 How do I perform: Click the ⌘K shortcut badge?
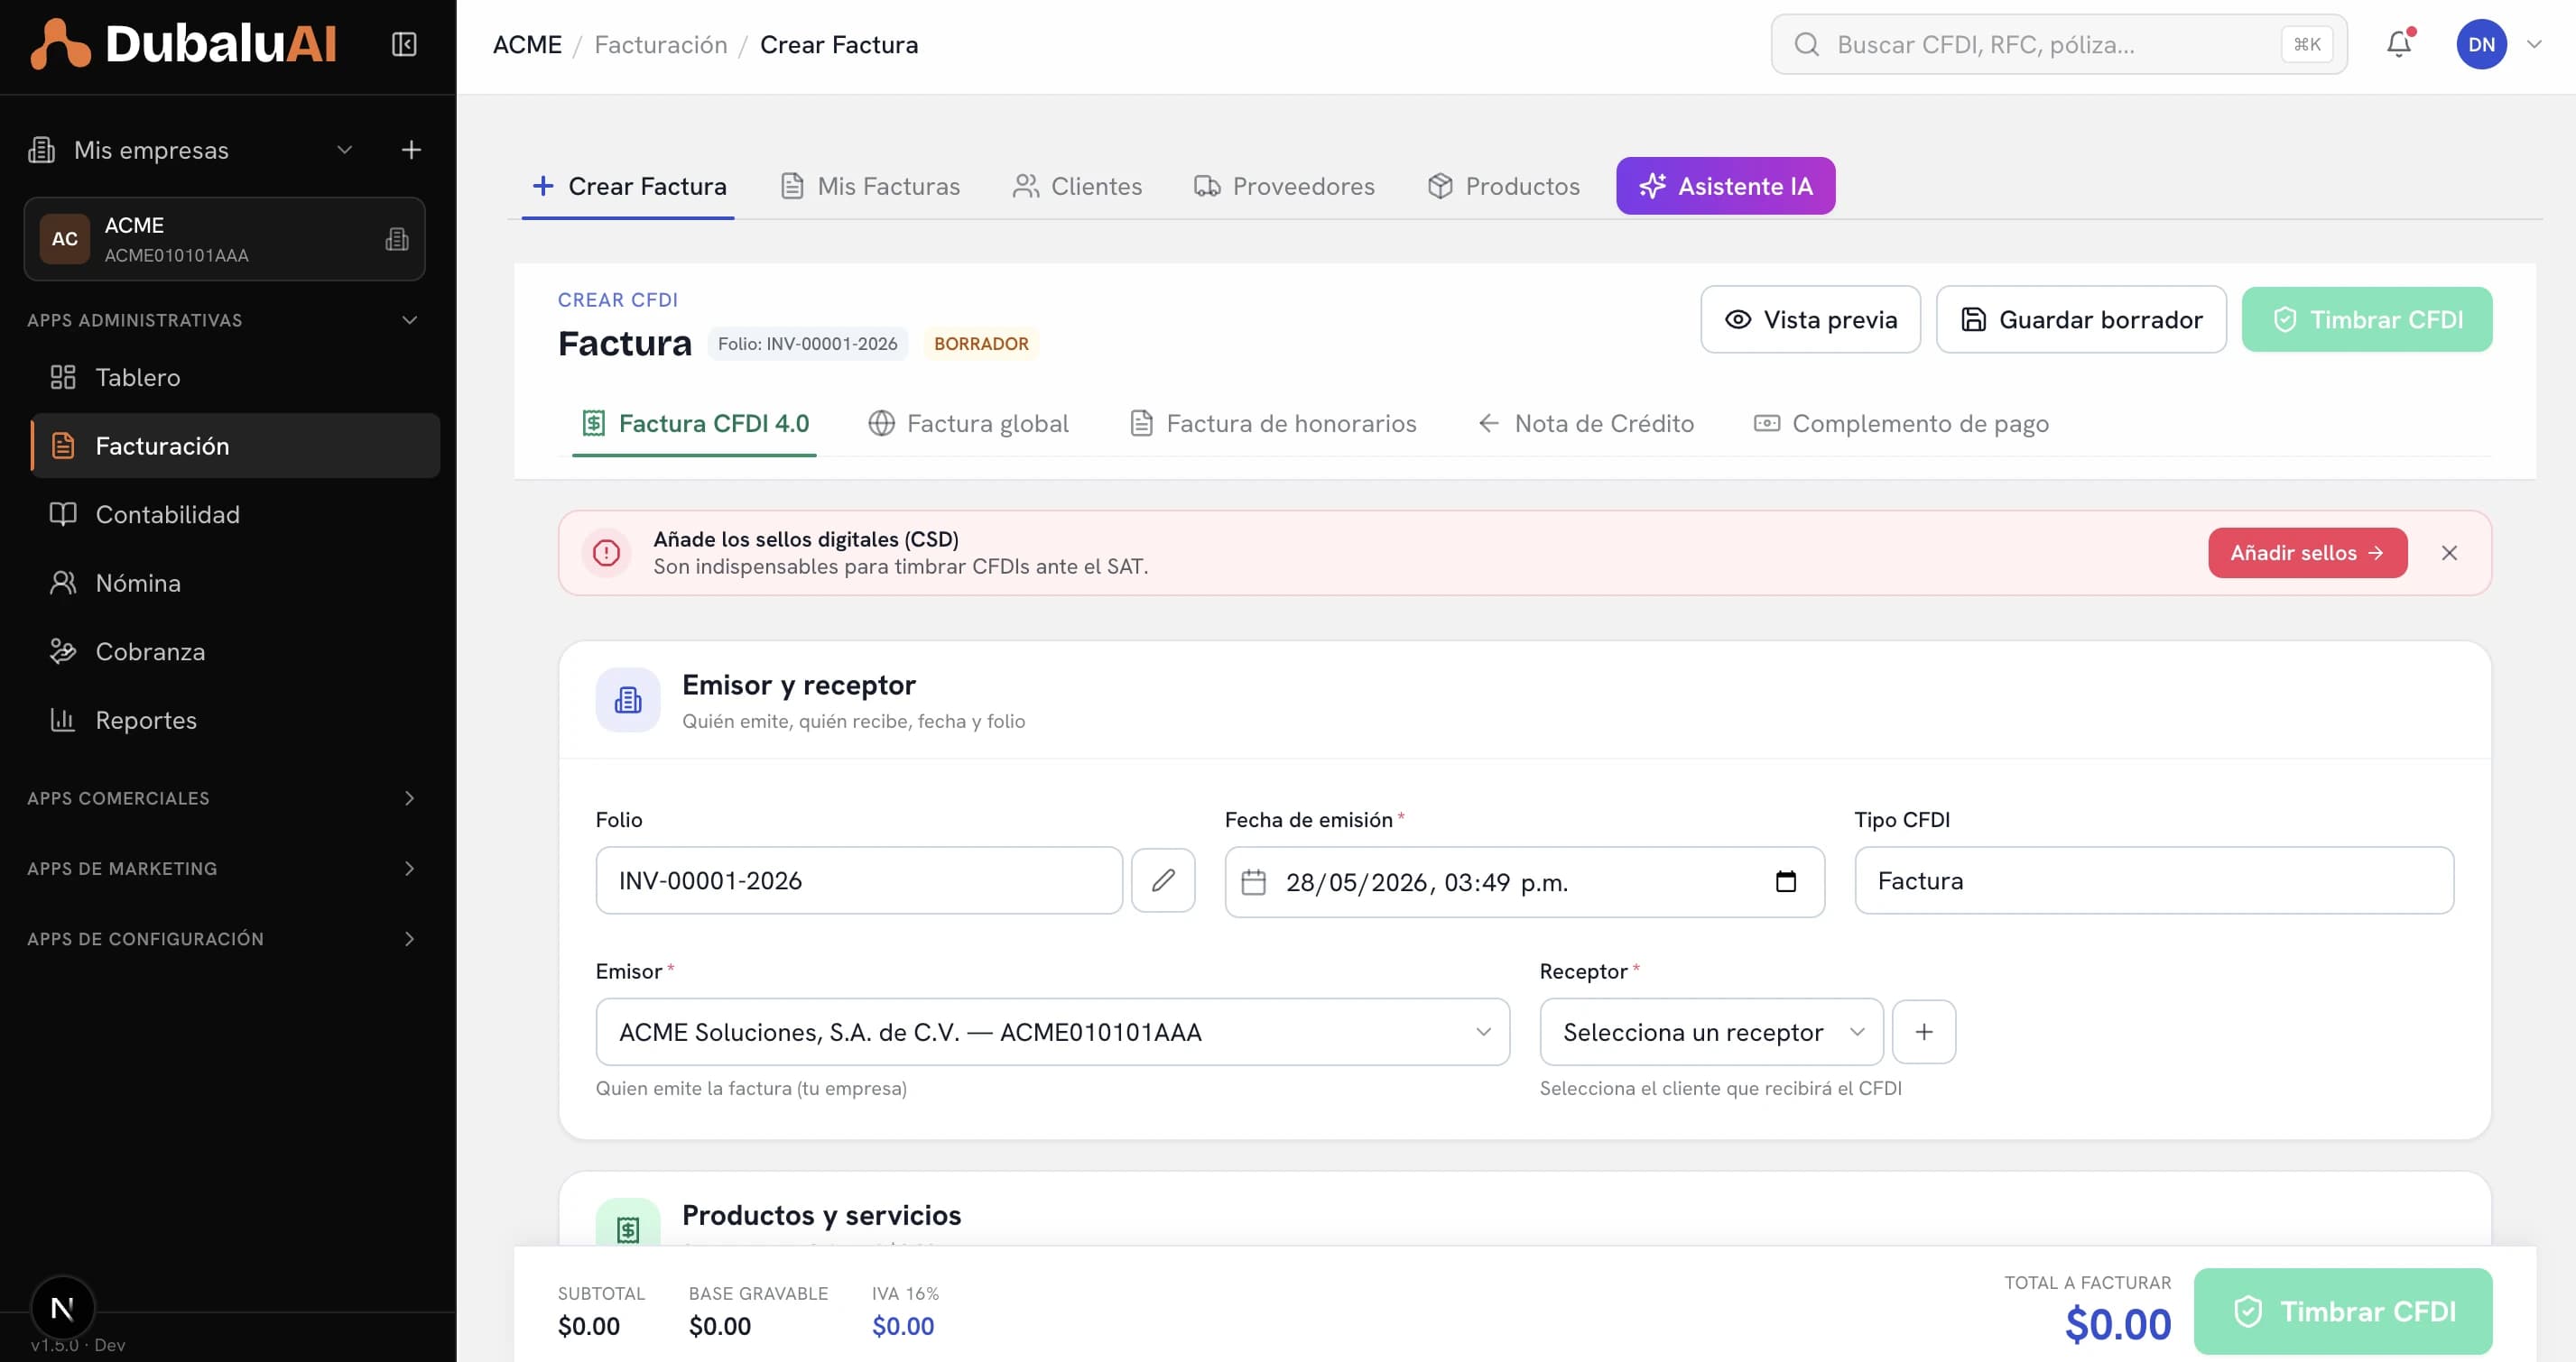point(2307,44)
